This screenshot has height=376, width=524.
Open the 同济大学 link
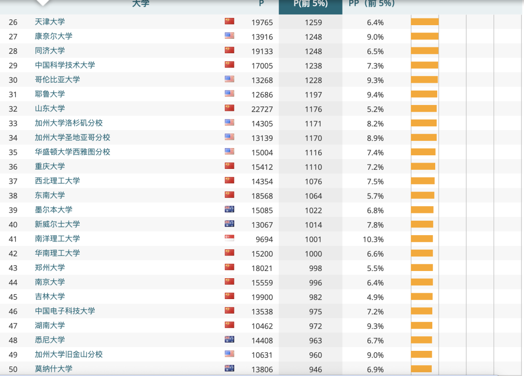50,51
